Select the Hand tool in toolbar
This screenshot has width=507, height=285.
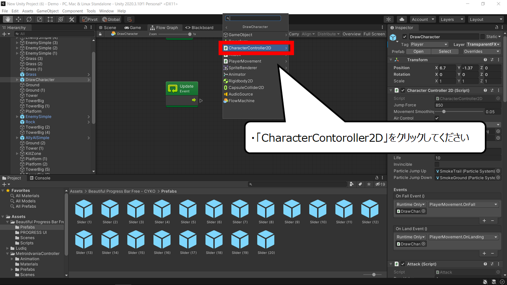click(x=8, y=19)
